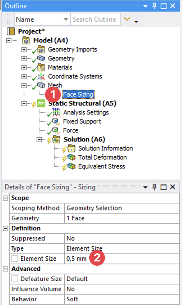
Task: Select Face Sizing in the tree
Action: 78,95
